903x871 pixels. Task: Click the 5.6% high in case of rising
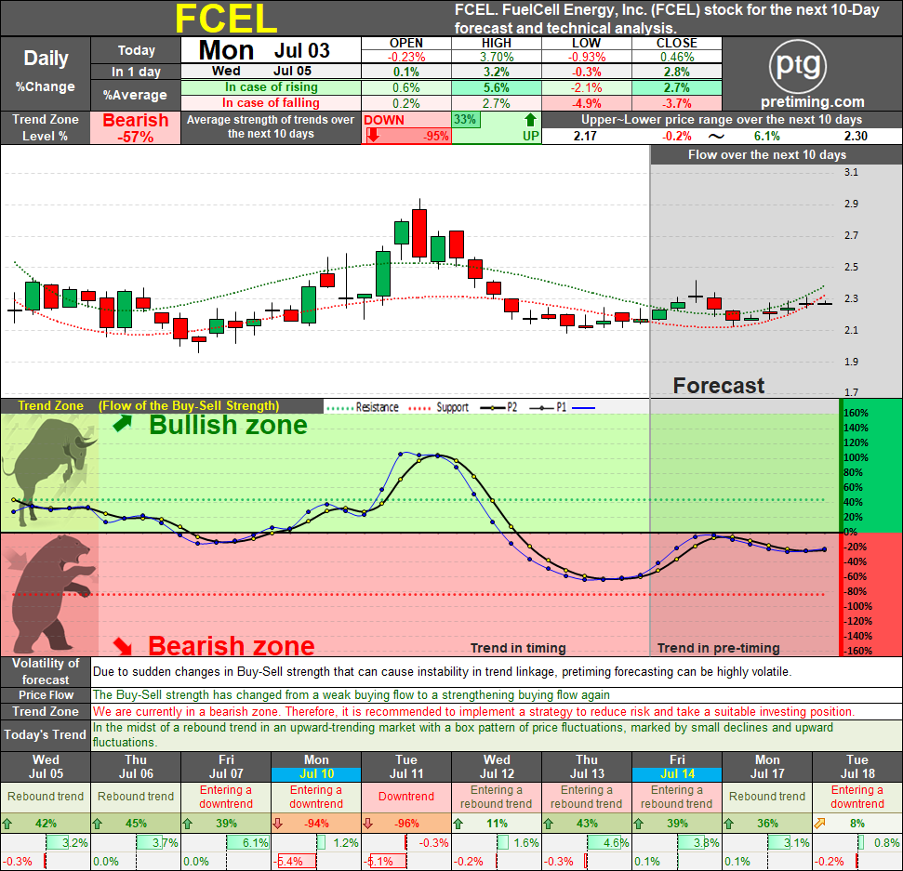click(x=496, y=87)
